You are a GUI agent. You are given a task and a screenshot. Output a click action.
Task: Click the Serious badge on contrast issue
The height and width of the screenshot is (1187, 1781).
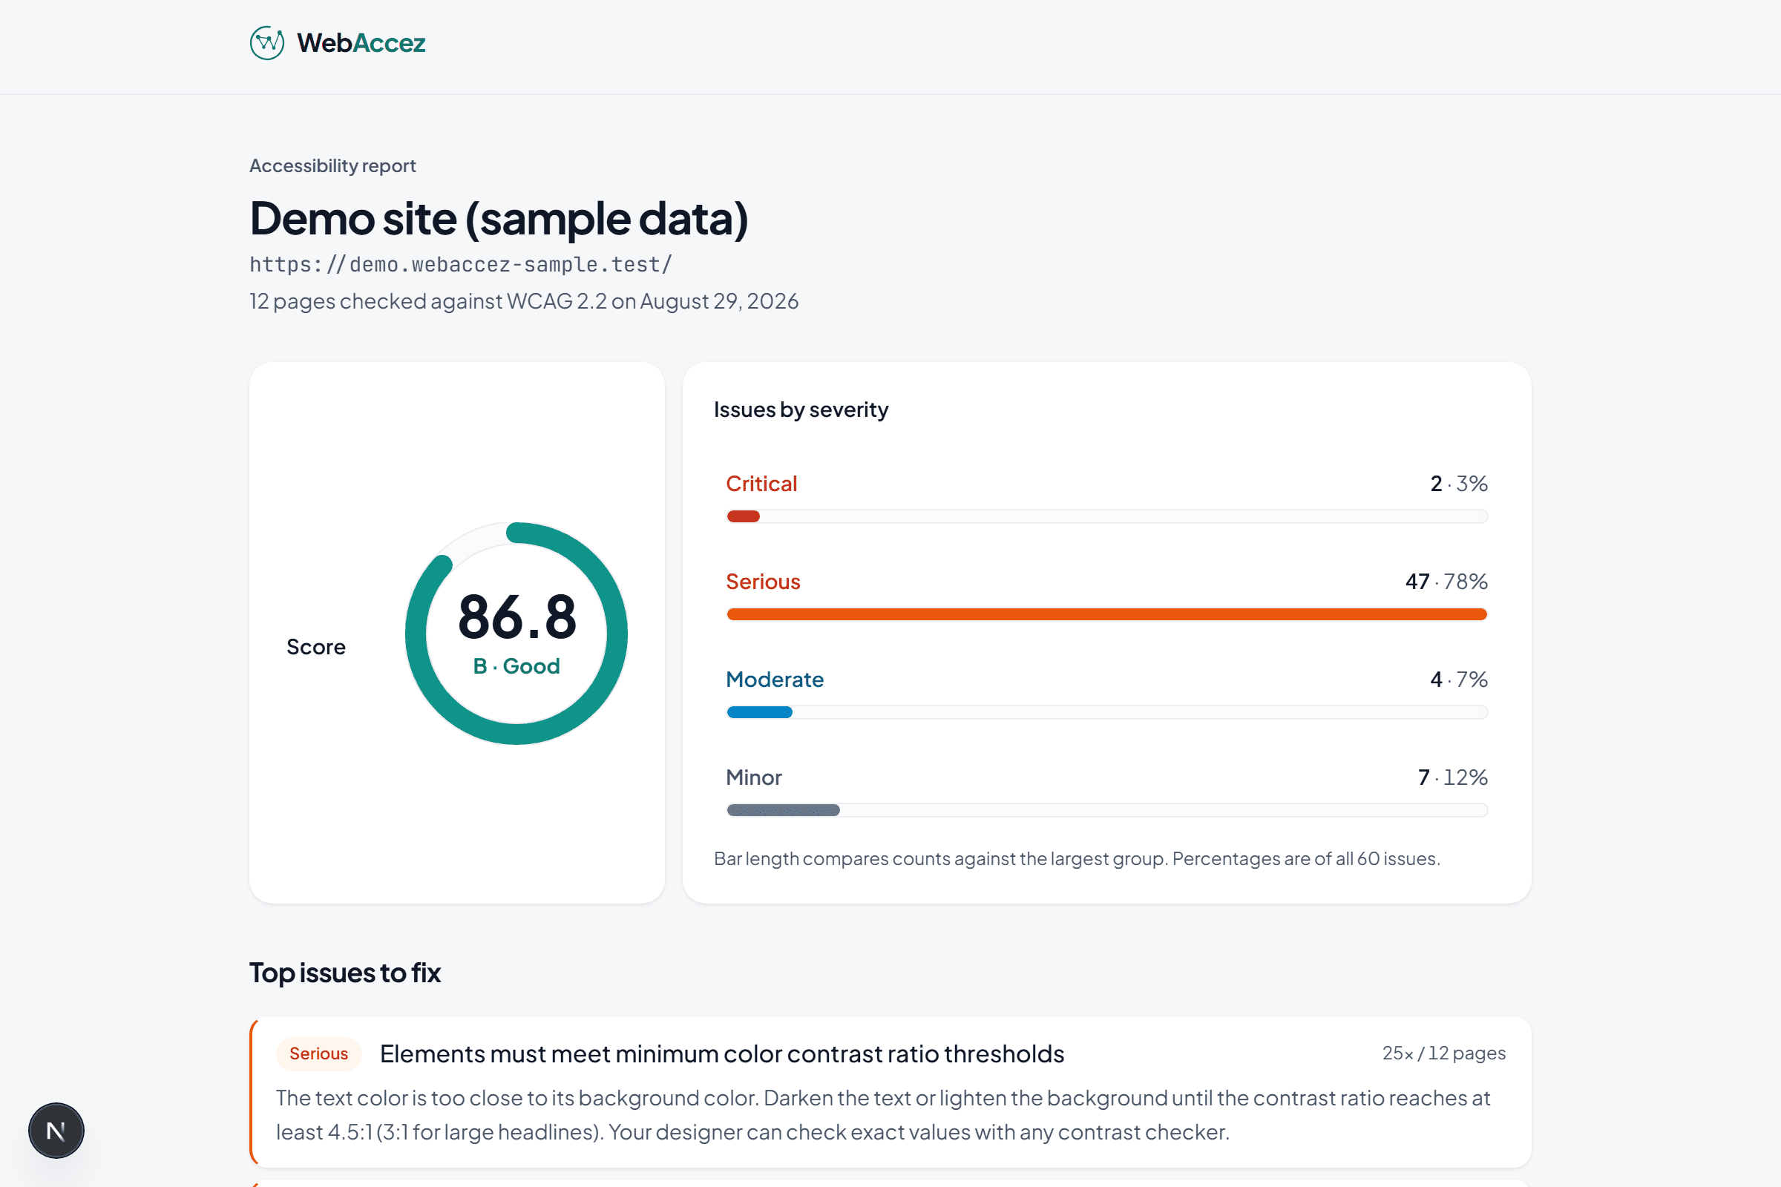(x=319, y=1053)
